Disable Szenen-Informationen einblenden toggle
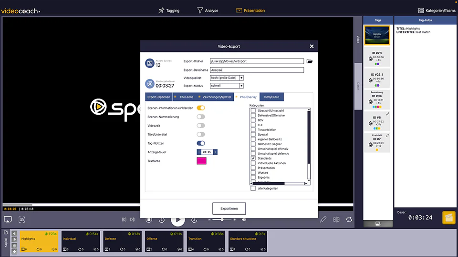Viewport: 458px width, 257px height. coord(201,108)
